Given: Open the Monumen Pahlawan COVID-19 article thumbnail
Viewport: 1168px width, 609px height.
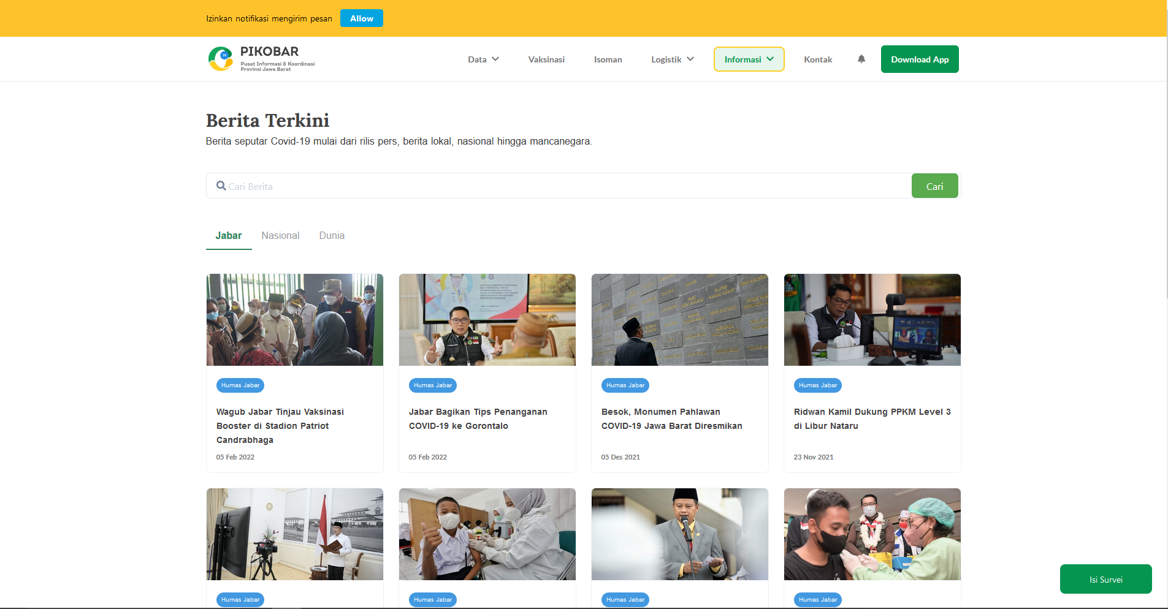Looking at the screenshot, I should [679, 320].
